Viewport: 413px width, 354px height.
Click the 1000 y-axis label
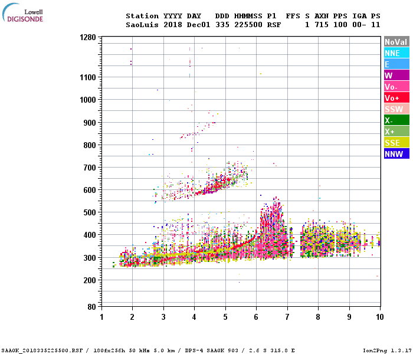(x=88, y=100)
